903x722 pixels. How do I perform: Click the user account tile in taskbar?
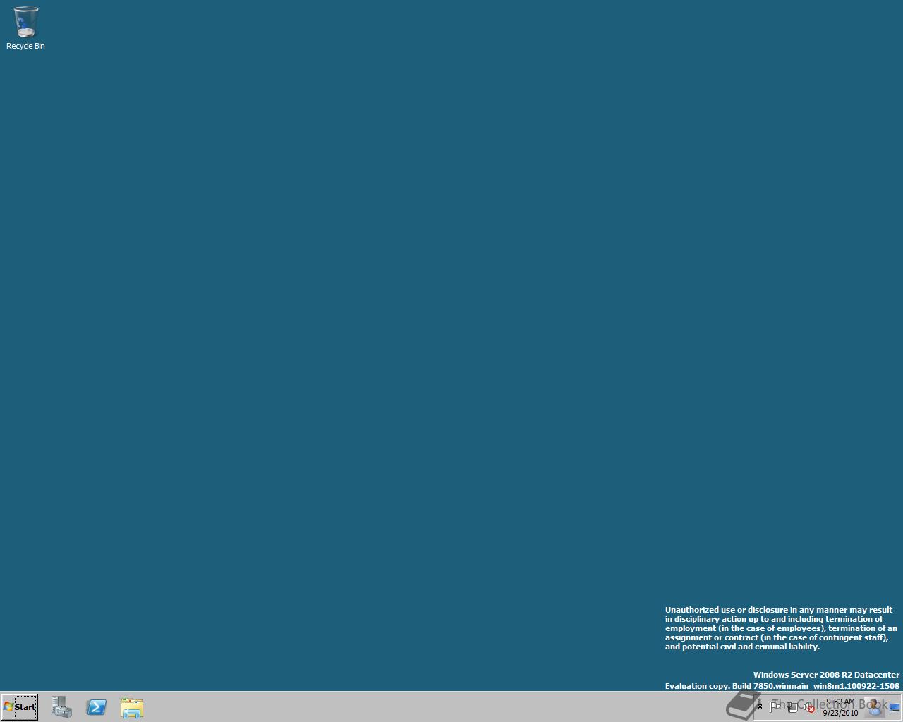coord(875,706)
